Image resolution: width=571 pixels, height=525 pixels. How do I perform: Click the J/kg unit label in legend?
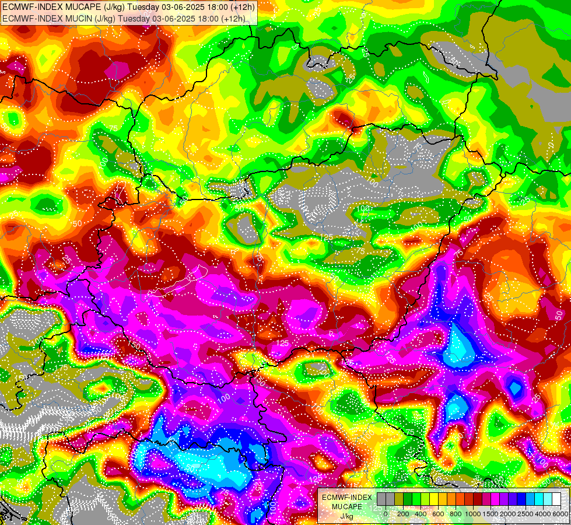(x=346, y=517)
